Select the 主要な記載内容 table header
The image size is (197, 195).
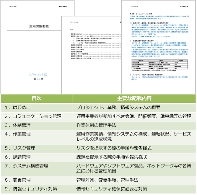click(x=134, y=99)
